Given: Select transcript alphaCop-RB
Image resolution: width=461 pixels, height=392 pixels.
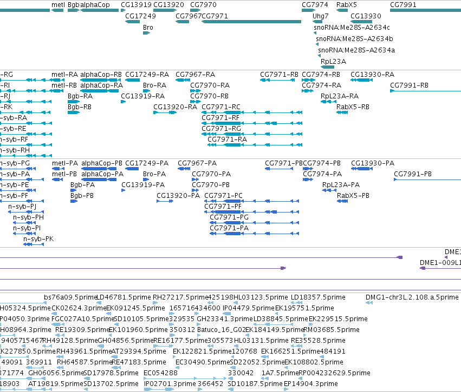Looking at the screenshot, I should tap(101, 80).
